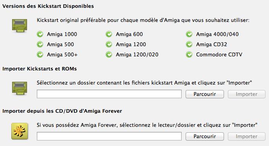Click the green checkmark beside Amiga 1200
This screenshot has width=269, height=146.
click(109, 44)
